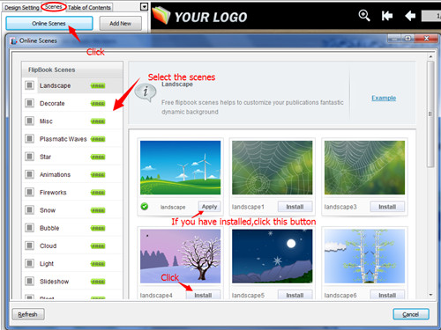The width and height of the screenshot is (441, 330).
Task: Click the landscape4 winter tree thumbnail
Action: (x=180, y=256)
